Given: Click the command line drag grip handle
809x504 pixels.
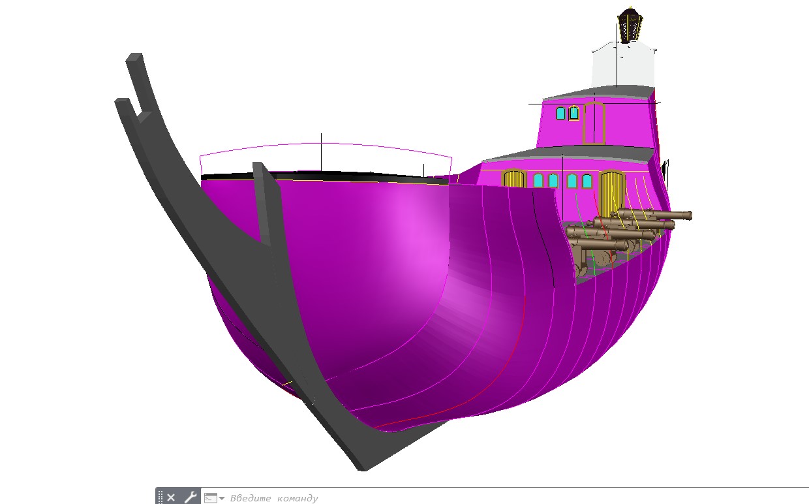Looking at the screenshot, I should [x=160, y=497].
